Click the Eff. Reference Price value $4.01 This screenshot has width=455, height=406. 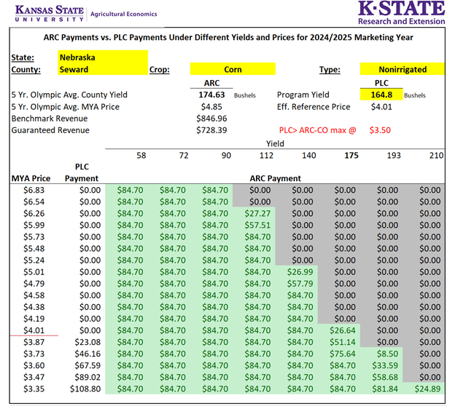click(381, 106)
